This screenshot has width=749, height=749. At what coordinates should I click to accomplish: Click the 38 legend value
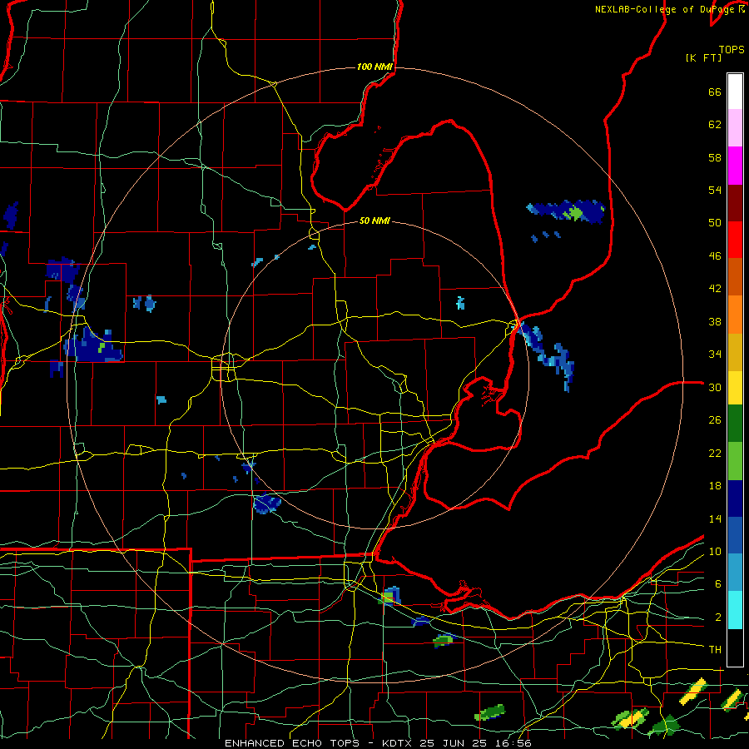(x=715, y=321)
